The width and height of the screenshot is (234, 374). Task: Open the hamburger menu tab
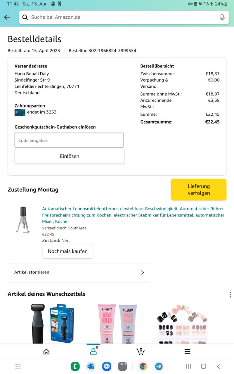[187, 352]
